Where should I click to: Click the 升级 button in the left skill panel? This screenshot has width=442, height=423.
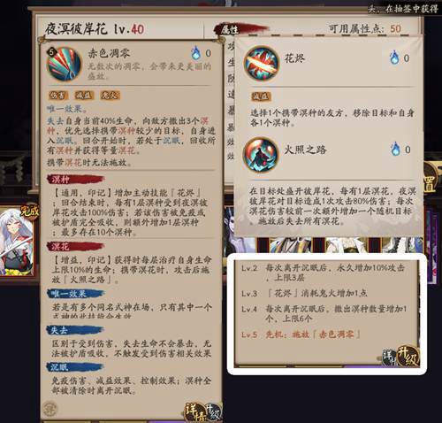coord(213,412)
